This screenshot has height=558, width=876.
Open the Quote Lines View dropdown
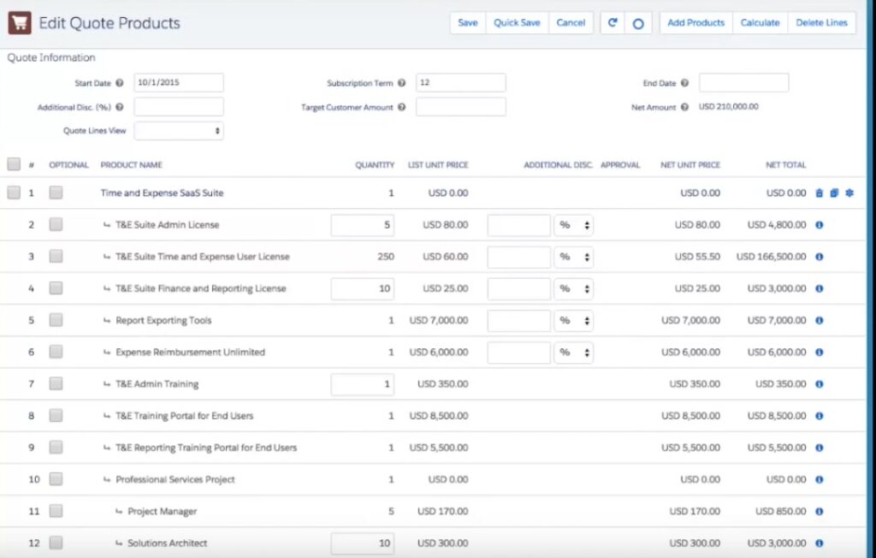(179, 131)
